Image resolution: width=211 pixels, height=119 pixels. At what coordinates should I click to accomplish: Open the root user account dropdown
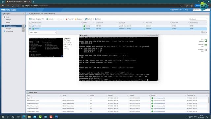(x=176, y=10)
